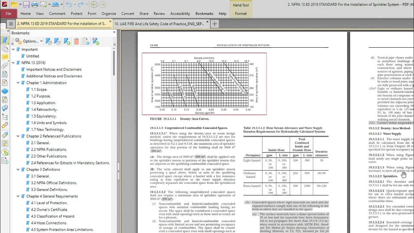Open the Attachments paperclip pane icon
The height and width of the screenshot is (233, 414).
point(5,66)
